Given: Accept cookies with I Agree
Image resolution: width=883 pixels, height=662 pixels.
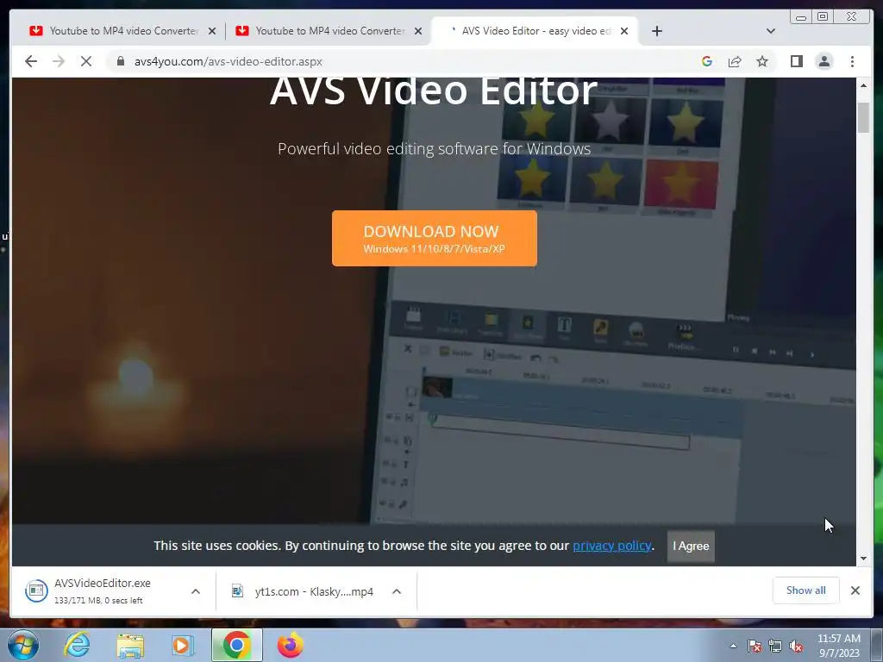Looking at the screenshot, I should (x=691, y=546).
